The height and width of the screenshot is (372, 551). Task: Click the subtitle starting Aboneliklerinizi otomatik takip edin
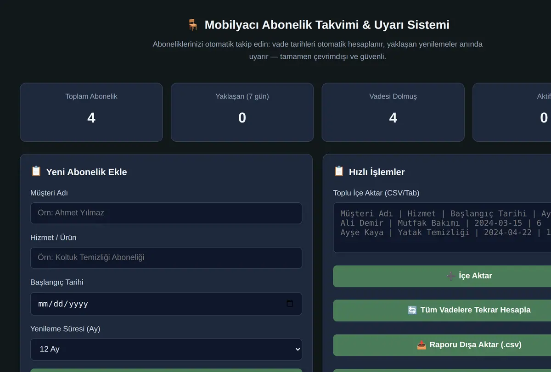coord(318,50)
